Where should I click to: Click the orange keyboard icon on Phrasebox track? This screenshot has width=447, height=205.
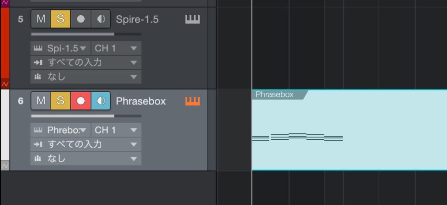point(193,101)
